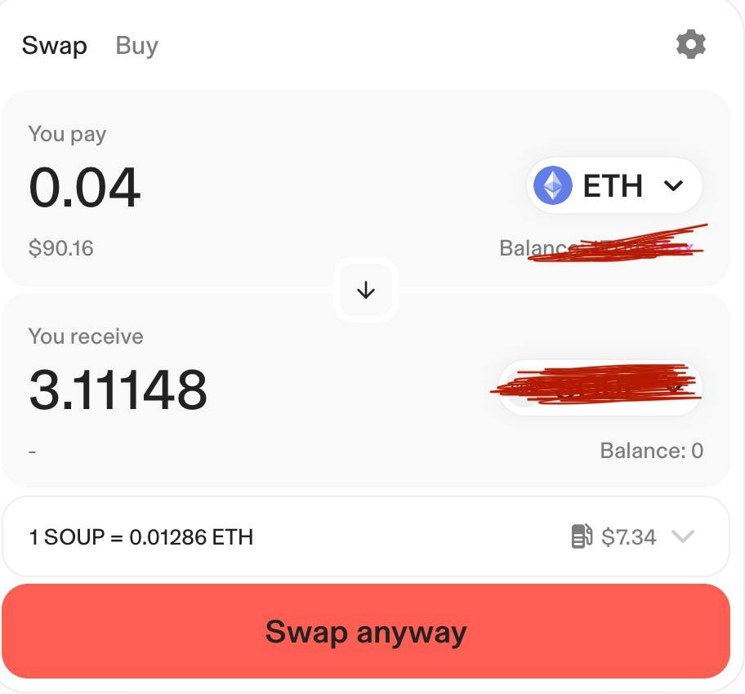This screenshot has width=745, height=694.
Task: Open the crossed-out receive token selector
Action: click(x=600, y=389)
